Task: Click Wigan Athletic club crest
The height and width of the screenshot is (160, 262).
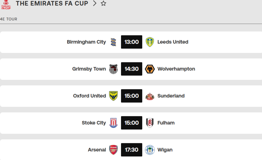Action: (150, 150)
